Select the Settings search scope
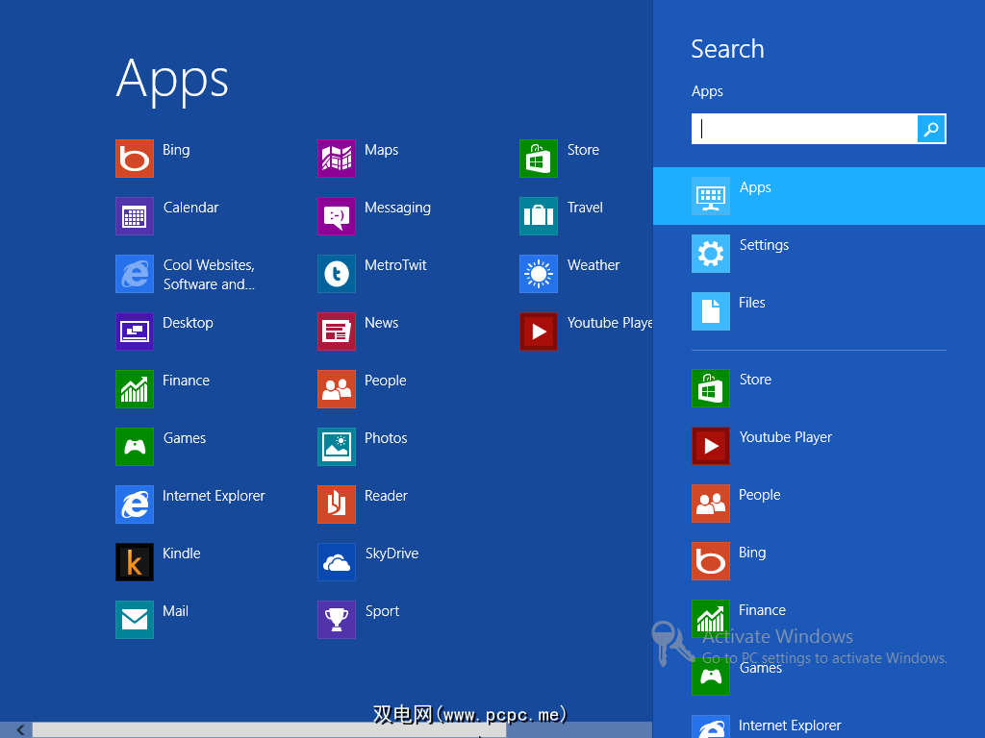Screen dimensions: 985x738 click(820, 254)
